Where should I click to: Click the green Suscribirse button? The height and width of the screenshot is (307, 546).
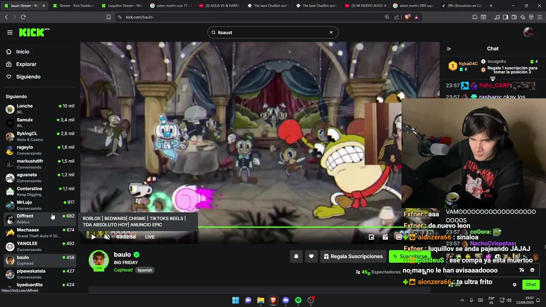tap(410, 256)
